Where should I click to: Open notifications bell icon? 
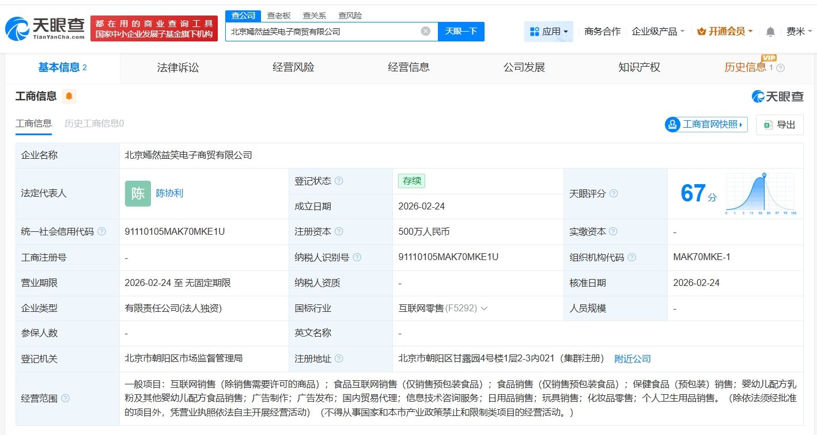pos(770,32)
